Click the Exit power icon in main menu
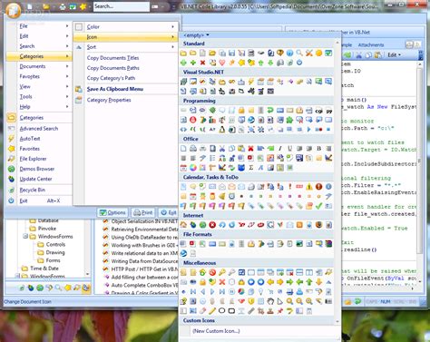This screenshot has width=430, height=342. pos(12,200)
